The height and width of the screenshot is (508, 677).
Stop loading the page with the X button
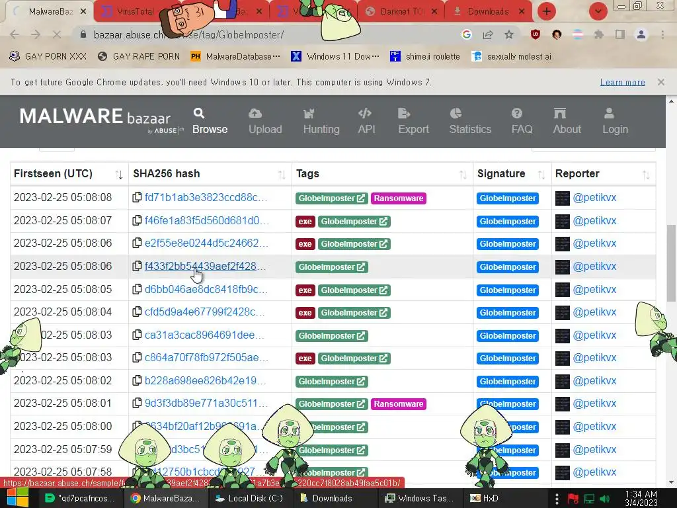coord(57,34)
